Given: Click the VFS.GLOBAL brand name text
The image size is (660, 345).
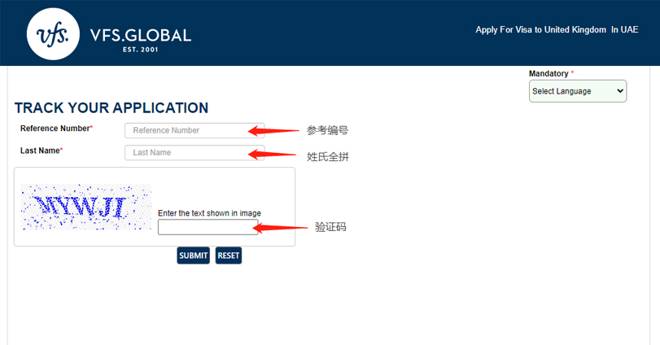Looking at the screenshot, I should pyautogui.click(x=142, y=35).
